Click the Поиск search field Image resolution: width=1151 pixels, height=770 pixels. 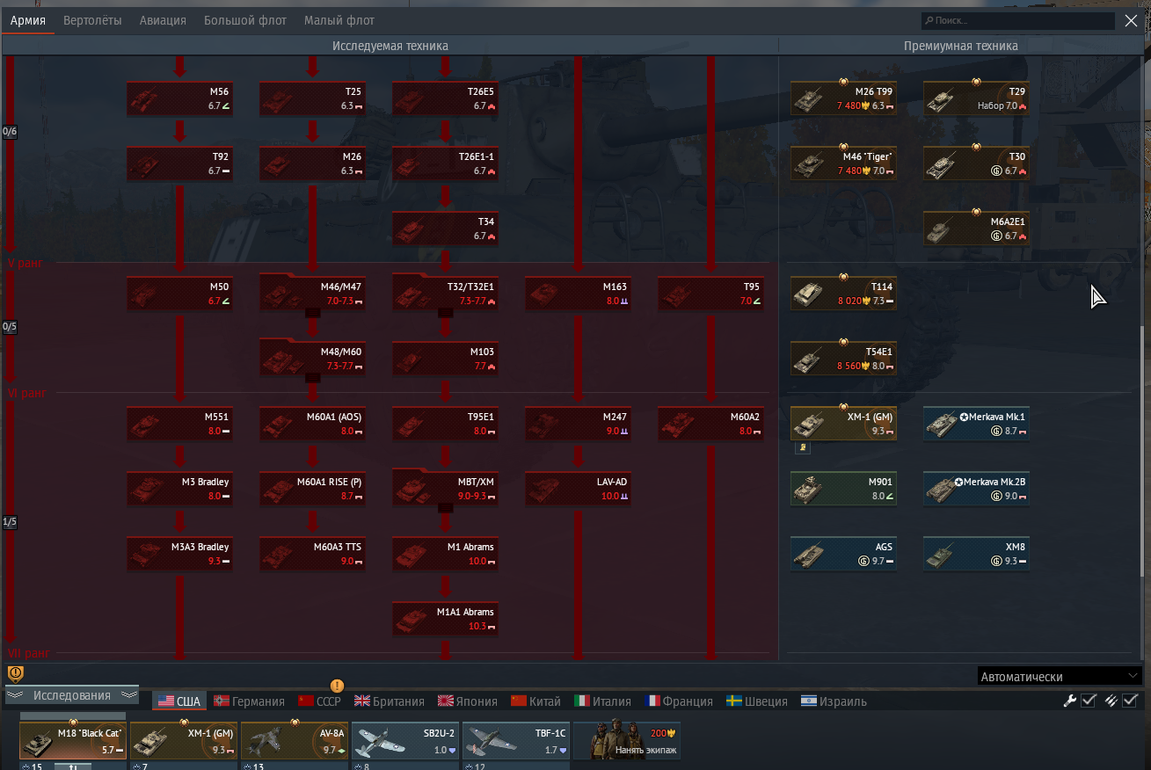[1018, 20]
